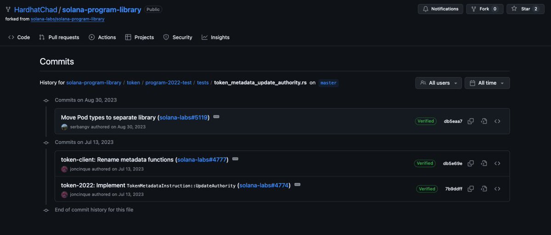Viewport: 551px width, 235px height.
Task: Open solana-labs#5119 pull request link
Action: [x=183, y=117]
